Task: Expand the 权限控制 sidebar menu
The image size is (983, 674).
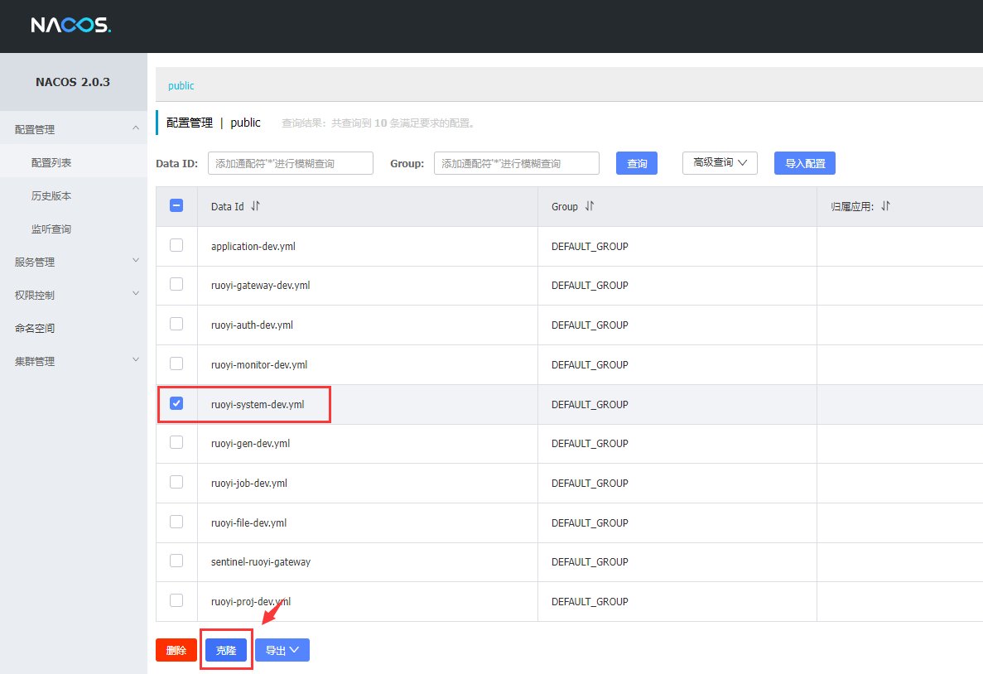Action: pyautogui.click(x=74, y=295)
